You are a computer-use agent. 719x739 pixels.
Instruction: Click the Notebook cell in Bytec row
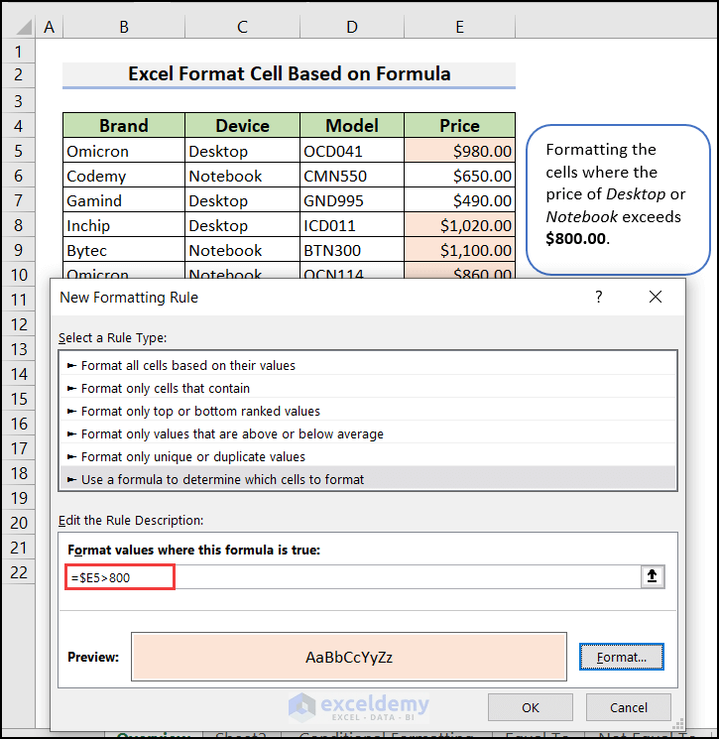(x=242, y=250)
